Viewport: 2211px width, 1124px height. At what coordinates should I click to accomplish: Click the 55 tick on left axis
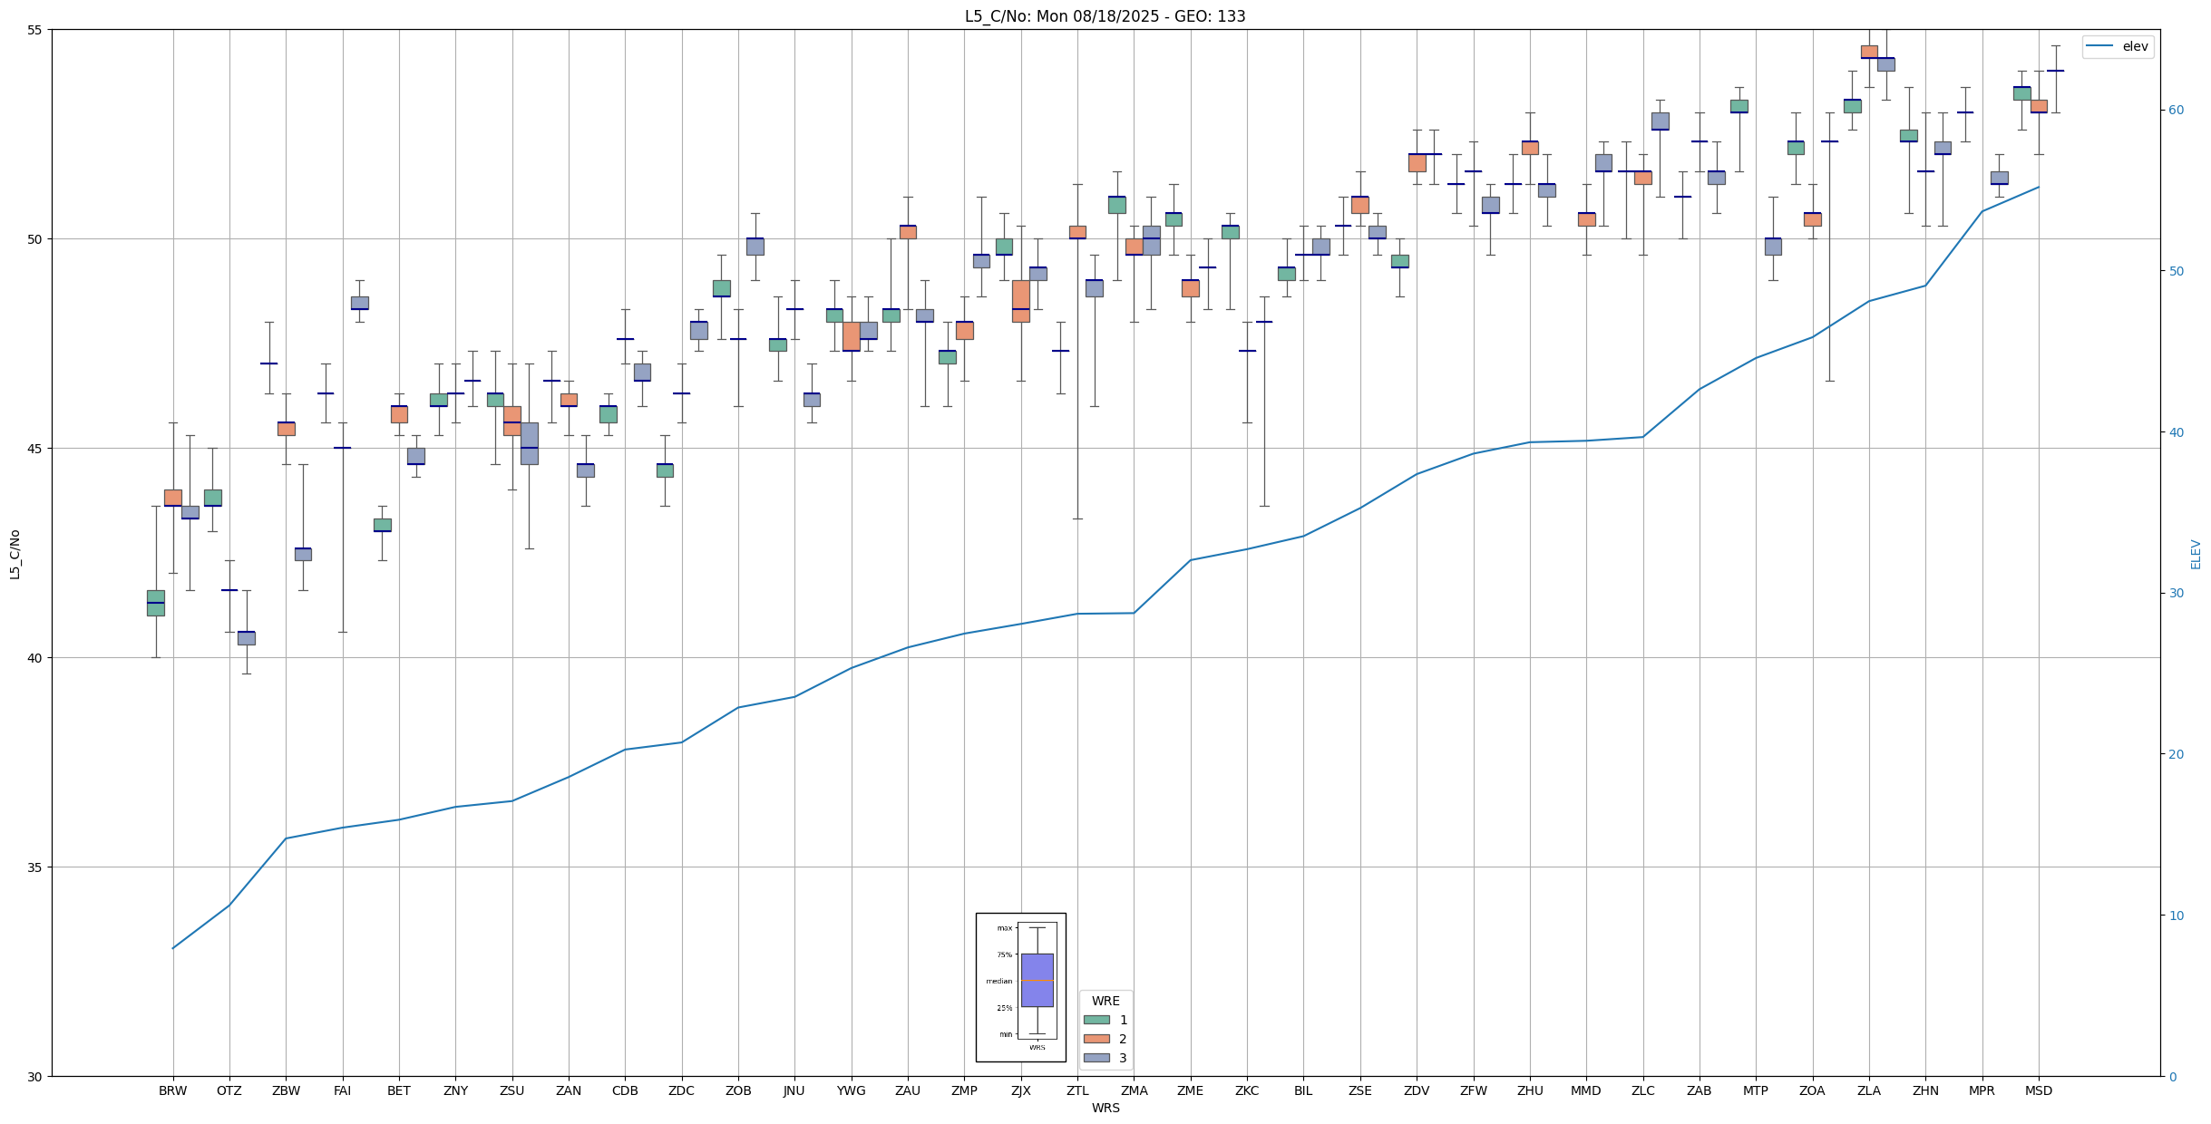click(36, 30)
